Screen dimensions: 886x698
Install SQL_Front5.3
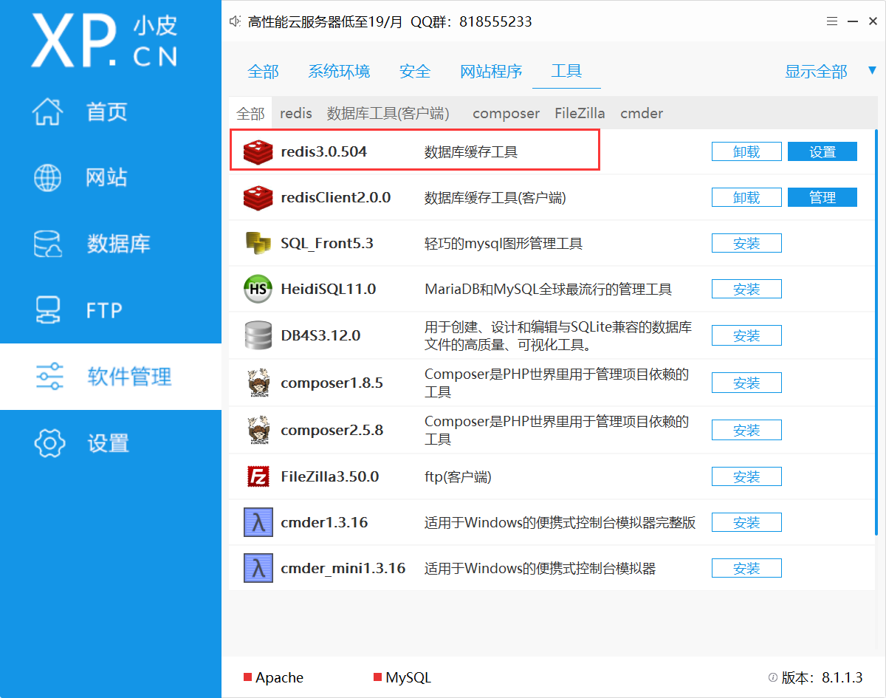746,243
